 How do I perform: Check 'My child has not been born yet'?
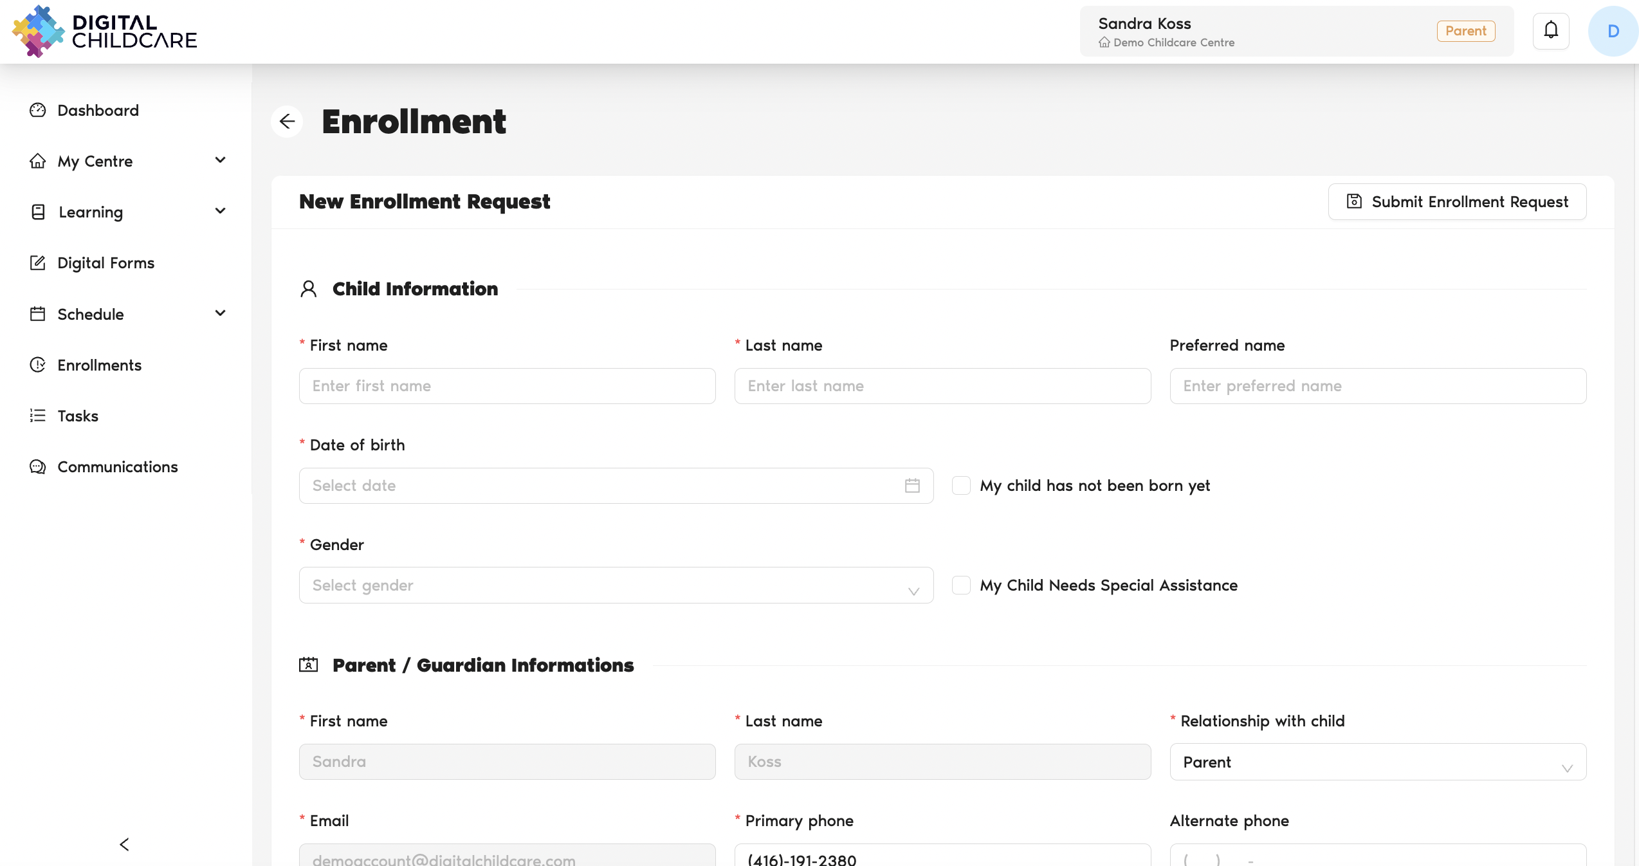pos(961,485)
